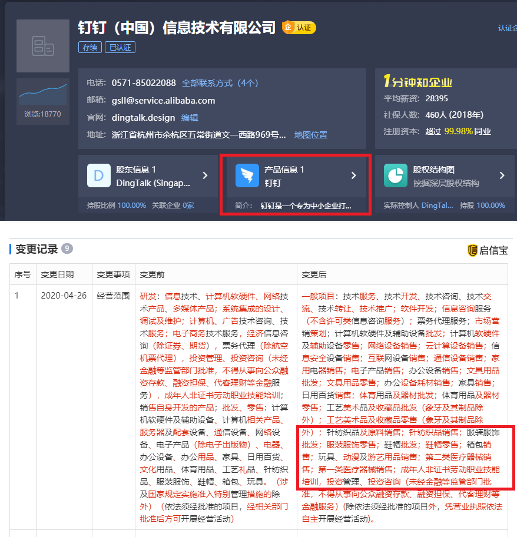Click the address text 浙江省杭州市余杭区...

[198, 135]
